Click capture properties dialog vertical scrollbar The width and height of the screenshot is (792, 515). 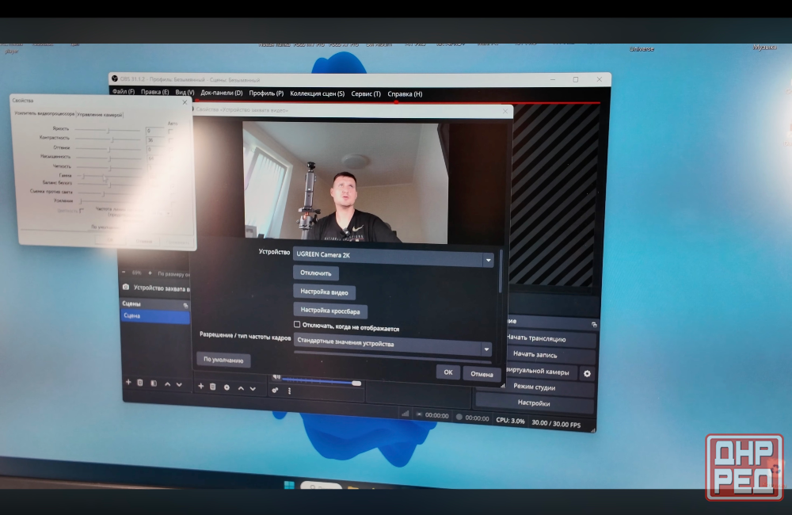click(501, 273)
